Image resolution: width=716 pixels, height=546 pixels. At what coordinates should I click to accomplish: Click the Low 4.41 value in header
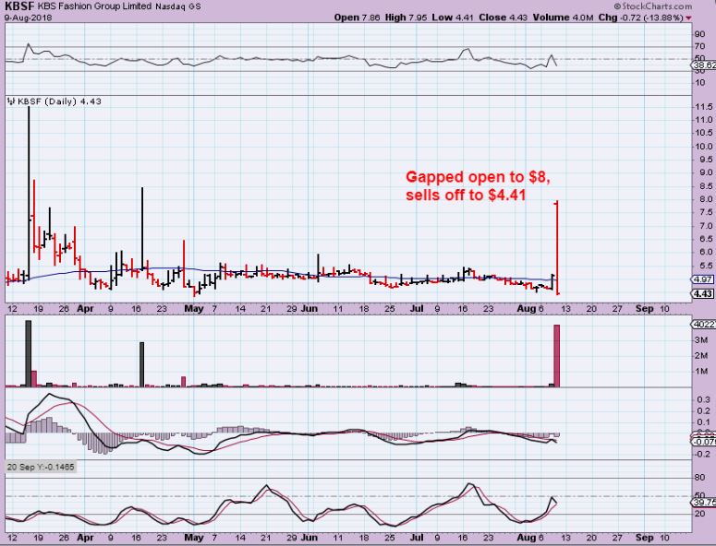(453, 18)
